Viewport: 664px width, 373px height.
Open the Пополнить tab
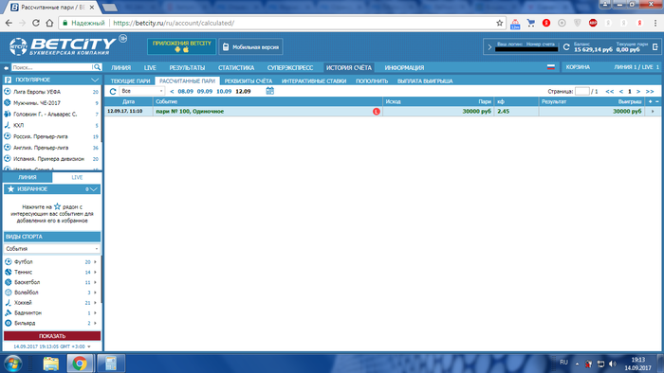tap(372, 80)
